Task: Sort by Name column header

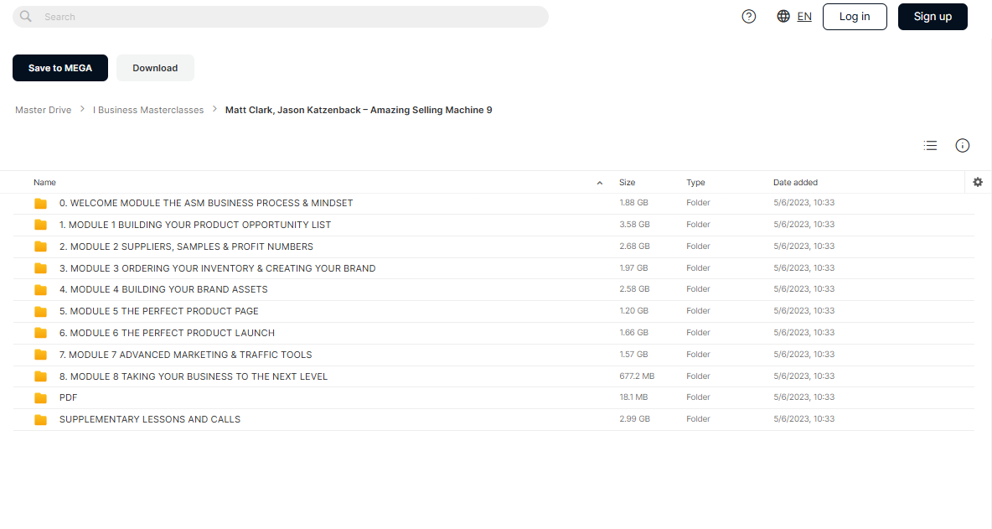Action: [45, 182]
